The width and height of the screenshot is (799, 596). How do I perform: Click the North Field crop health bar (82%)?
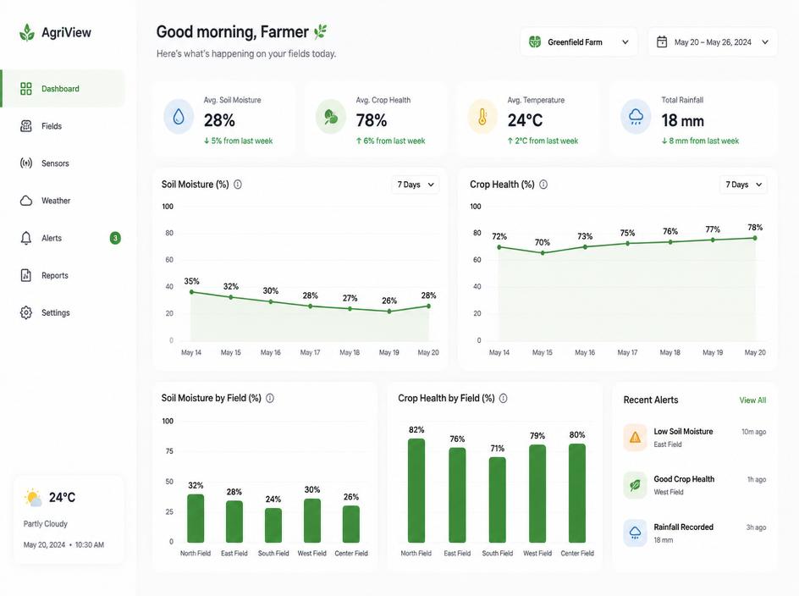416,490
